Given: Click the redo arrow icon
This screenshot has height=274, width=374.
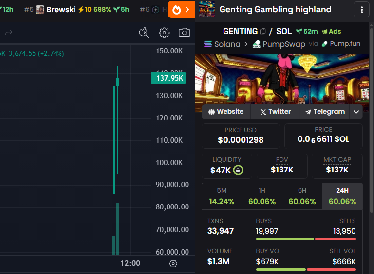Looking at the screenshot, I should click(x=9, y=33).
